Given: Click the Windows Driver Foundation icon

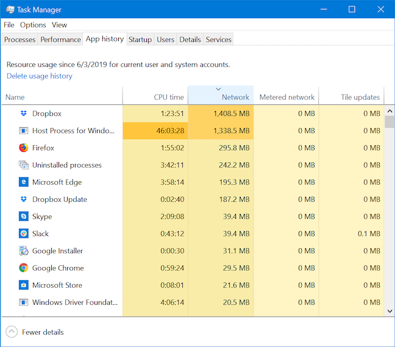Looking at the screenshot, I should (23, 302).
